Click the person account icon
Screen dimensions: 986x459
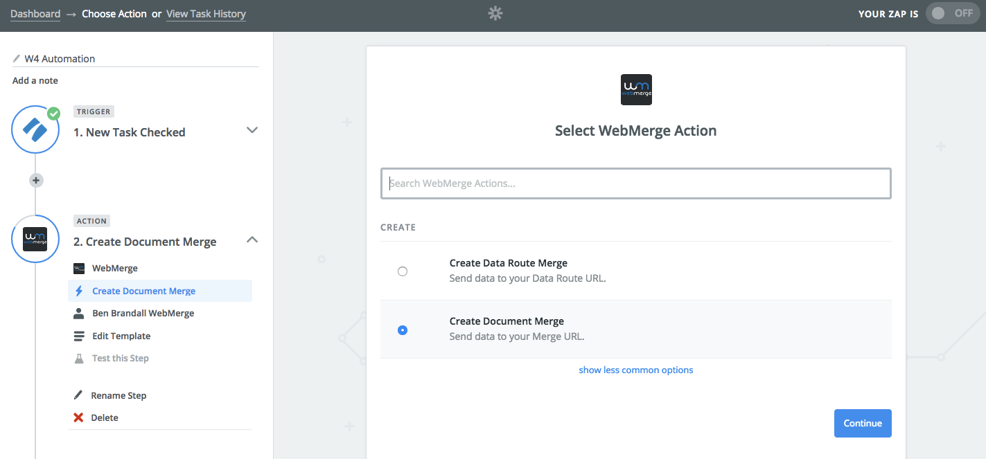(x=79, y=314)
